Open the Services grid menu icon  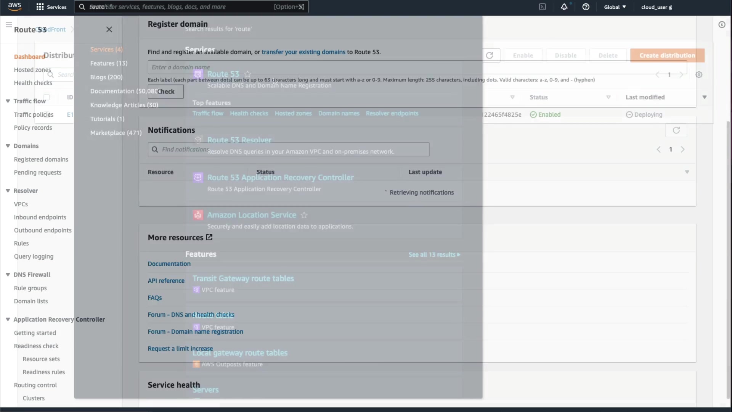[40, 7]
